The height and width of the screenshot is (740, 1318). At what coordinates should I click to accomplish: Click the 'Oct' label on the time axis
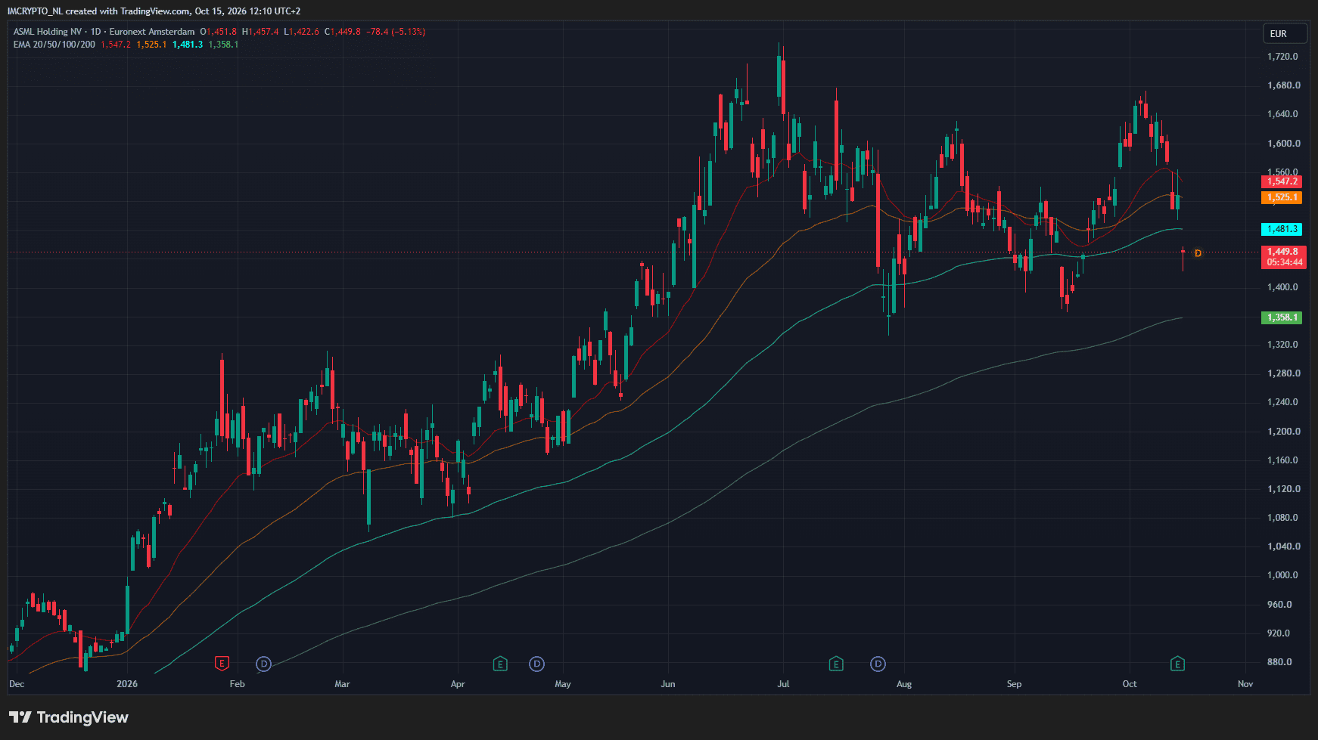1130,684
